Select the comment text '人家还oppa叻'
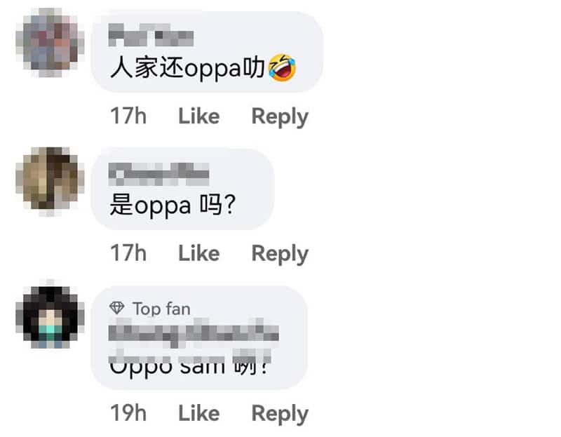 click(187, 67)
